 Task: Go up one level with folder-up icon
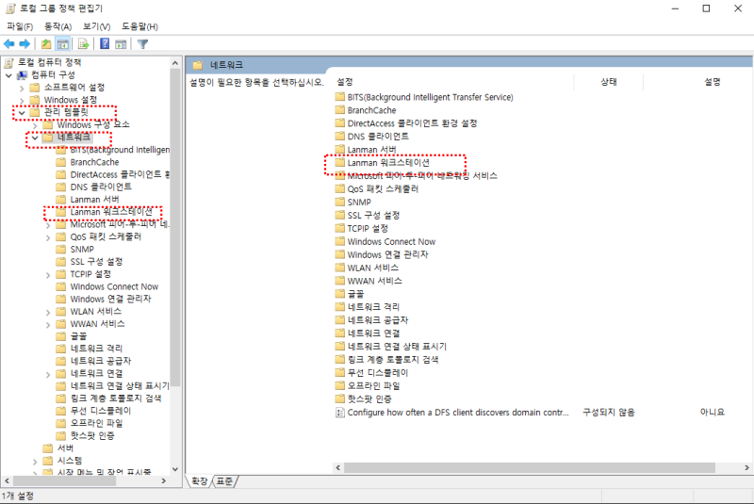click(46, 44)
